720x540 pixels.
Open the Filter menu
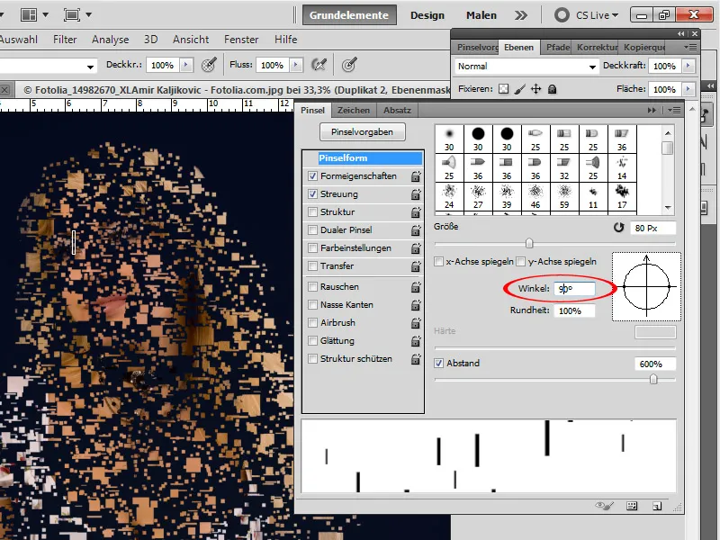click(65, 40)
